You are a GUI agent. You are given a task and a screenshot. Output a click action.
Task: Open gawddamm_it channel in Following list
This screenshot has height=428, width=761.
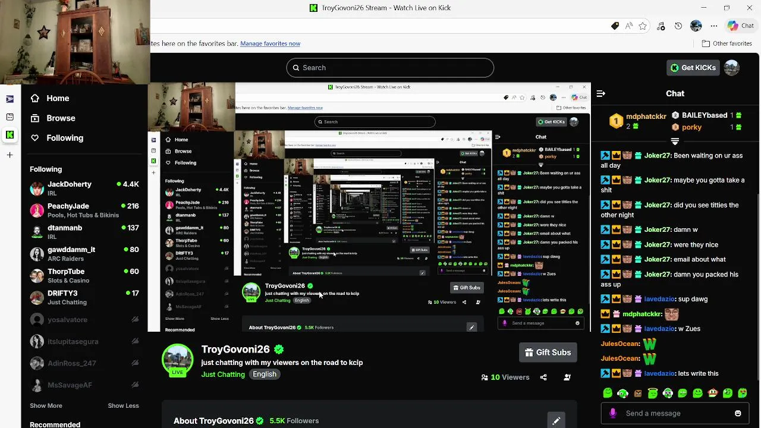[x=84, y=254]
